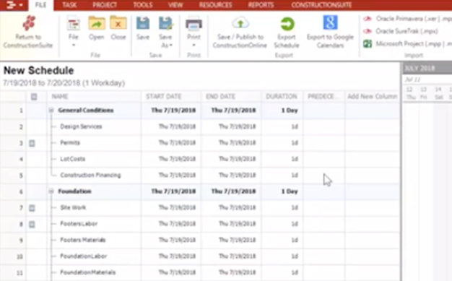Switch to the PROJECT tab
Screen dimensions: 452x281
105,5
